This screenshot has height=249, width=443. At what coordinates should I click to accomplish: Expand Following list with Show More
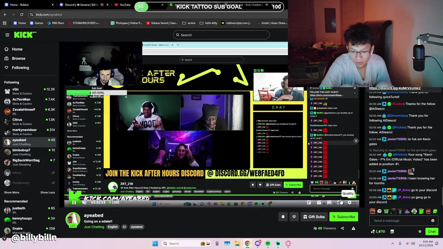click(x=12, y=192)
